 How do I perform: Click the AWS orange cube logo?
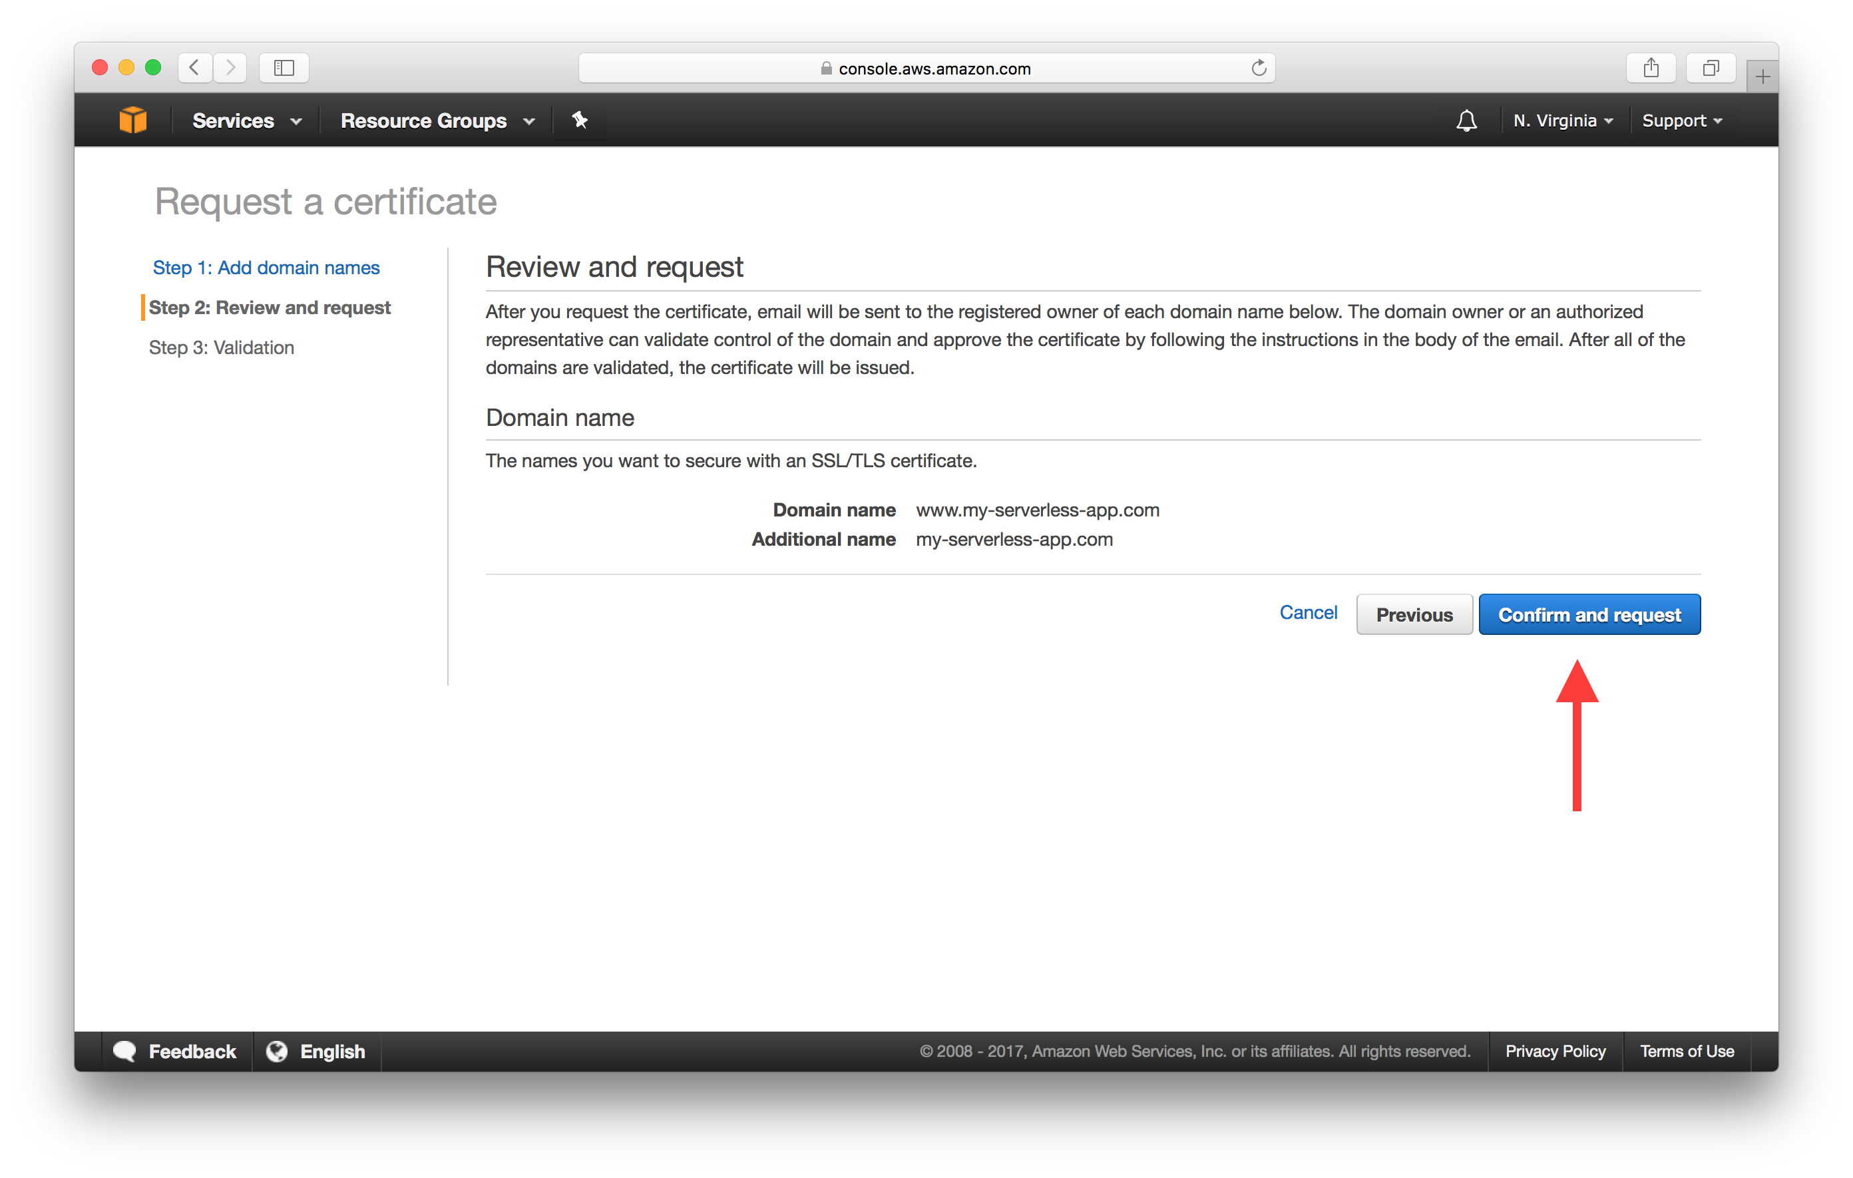[x=133, y=120]
